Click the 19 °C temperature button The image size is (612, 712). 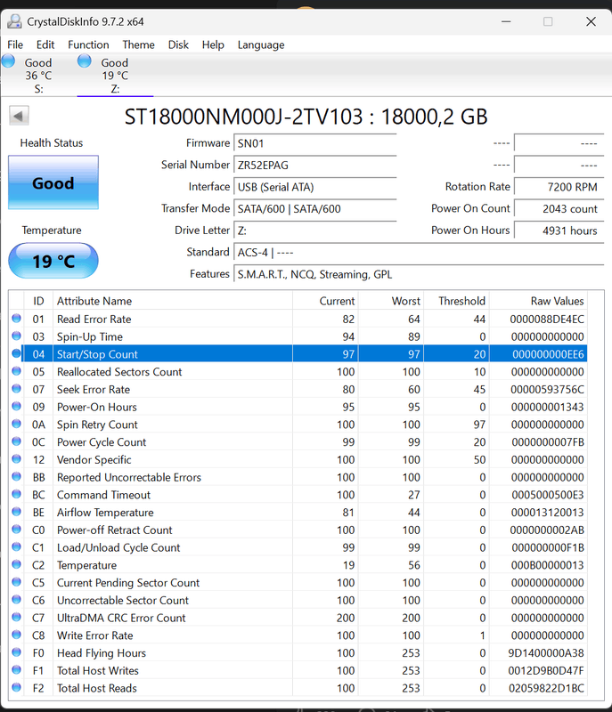tap(53, 261)
